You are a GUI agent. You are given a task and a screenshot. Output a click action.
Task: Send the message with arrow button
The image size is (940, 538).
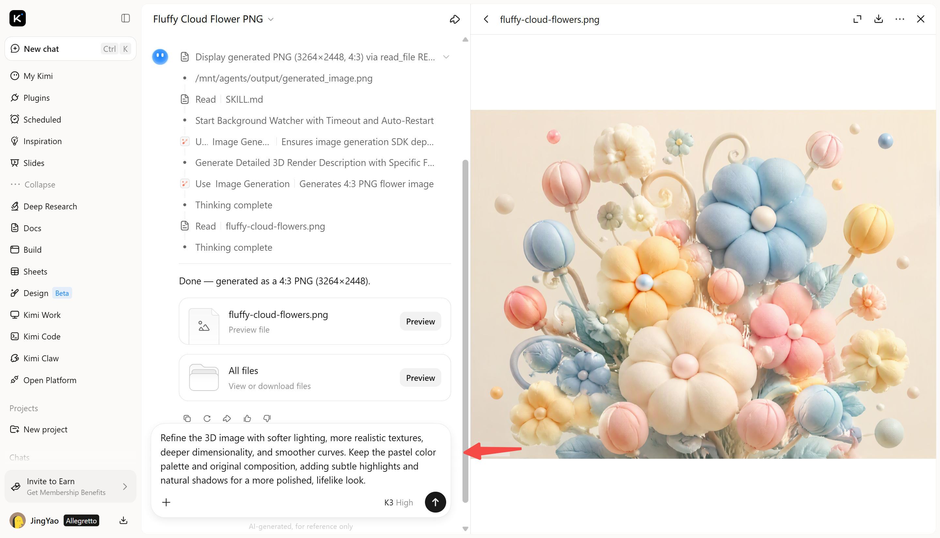(x=435, y=502)
